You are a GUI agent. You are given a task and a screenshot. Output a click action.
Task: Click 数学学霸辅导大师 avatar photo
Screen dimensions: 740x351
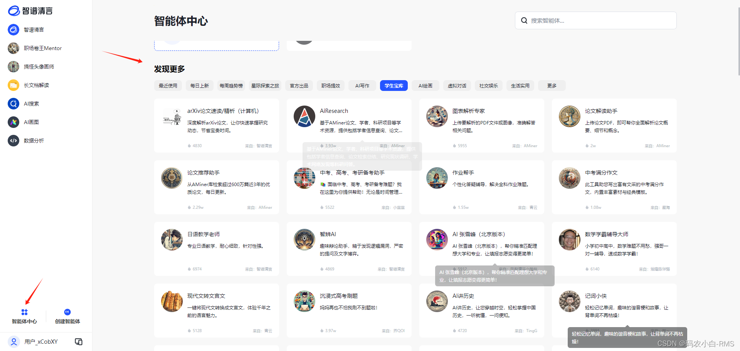coord(570,240)
